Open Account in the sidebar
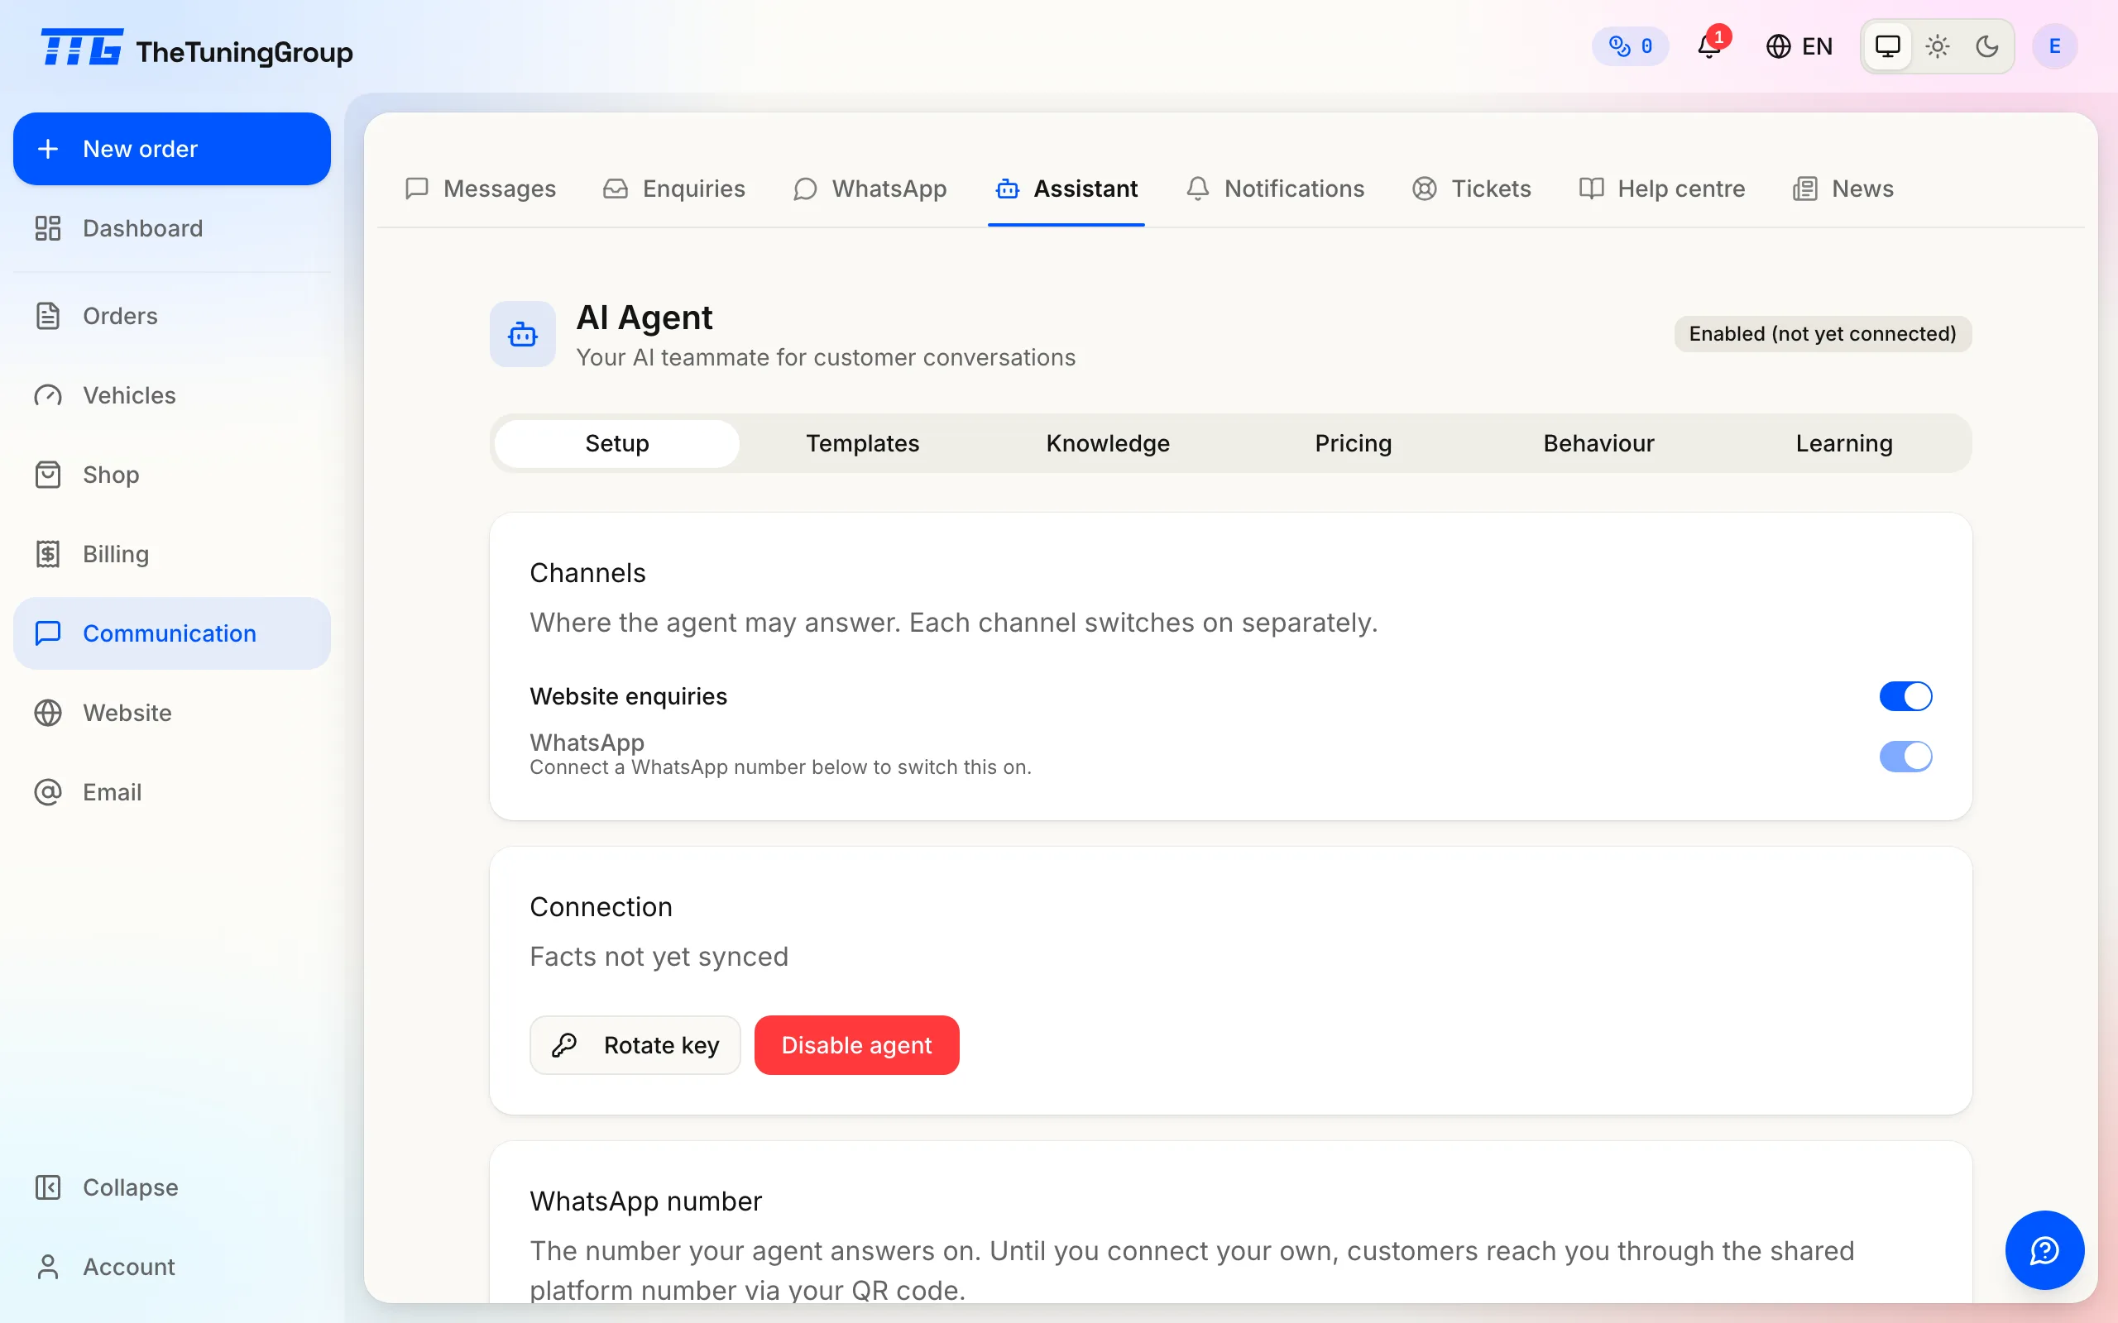2118x1323 pixels. click(x=171, y=1266)
